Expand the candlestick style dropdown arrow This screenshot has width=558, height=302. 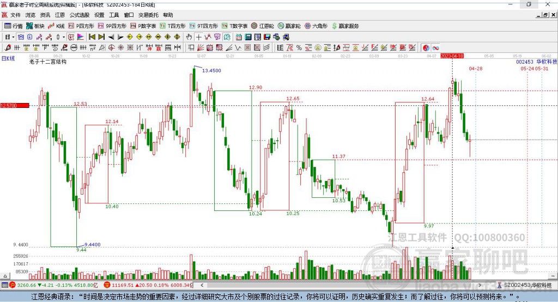[x=64, y=37]
